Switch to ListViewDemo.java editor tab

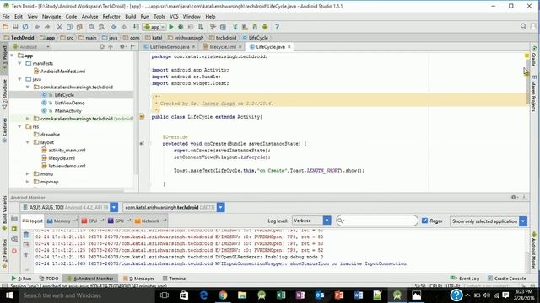[169, 47]
